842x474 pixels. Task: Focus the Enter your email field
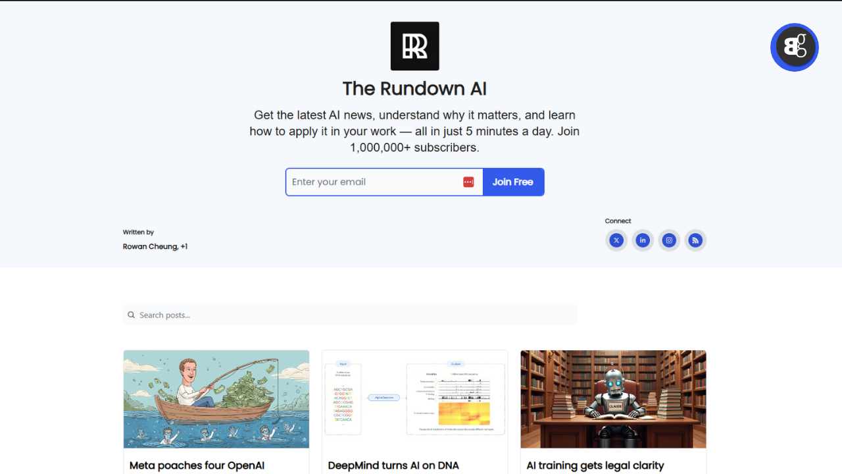375,182
